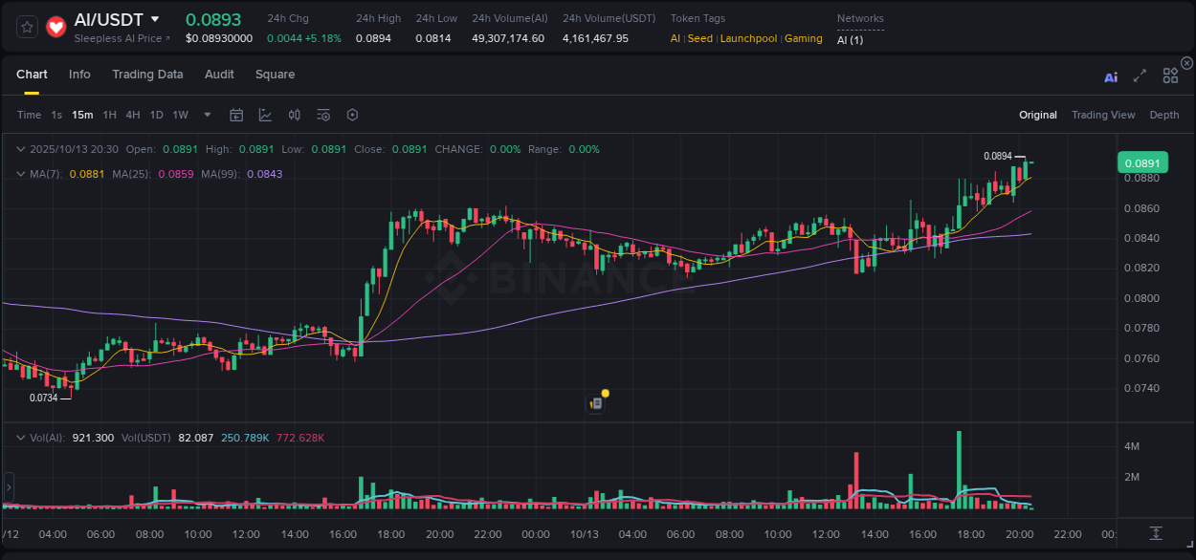
Task: Switch to the Trading Data tab
Action: point(147,75)
